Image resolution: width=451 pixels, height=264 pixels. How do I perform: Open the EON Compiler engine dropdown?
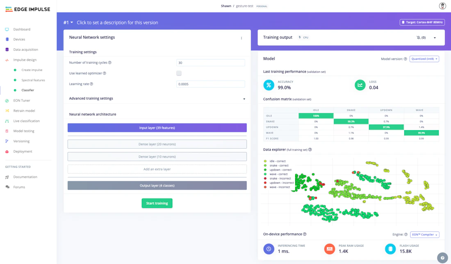(x=424, y=234)
